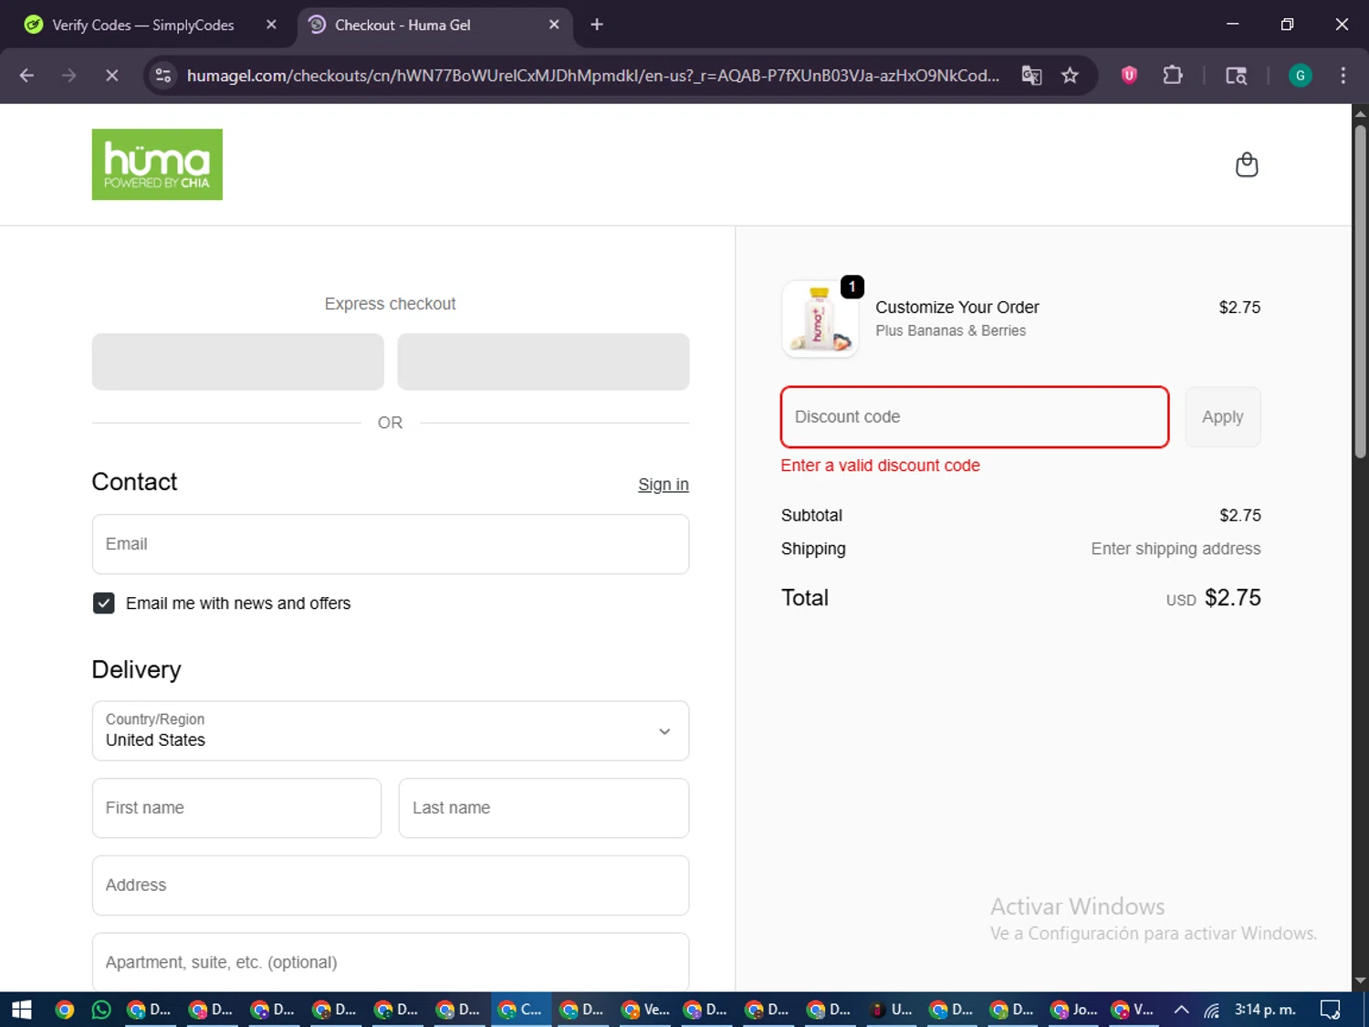Image resolution: width=1369 pixels, height=1027 pixels.
Task: Open the Chrome three-dot menu
Action: point(1343,76)
